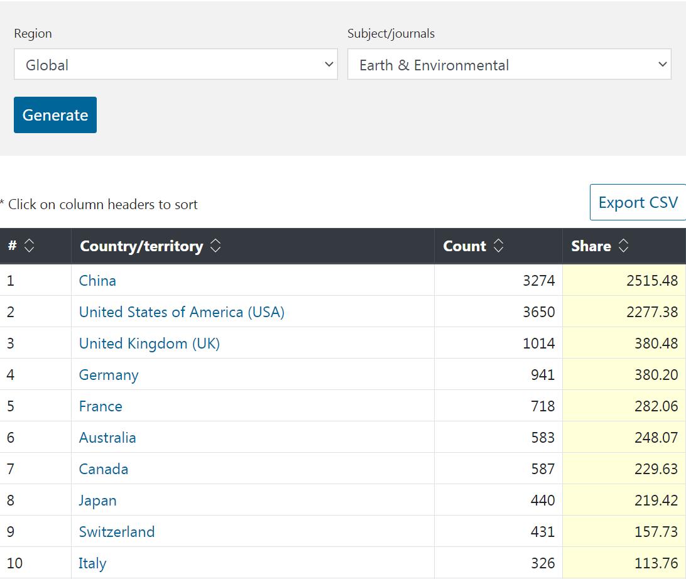
Task: Expand the Subject/journals dropdown
Action: click(509, 65)
